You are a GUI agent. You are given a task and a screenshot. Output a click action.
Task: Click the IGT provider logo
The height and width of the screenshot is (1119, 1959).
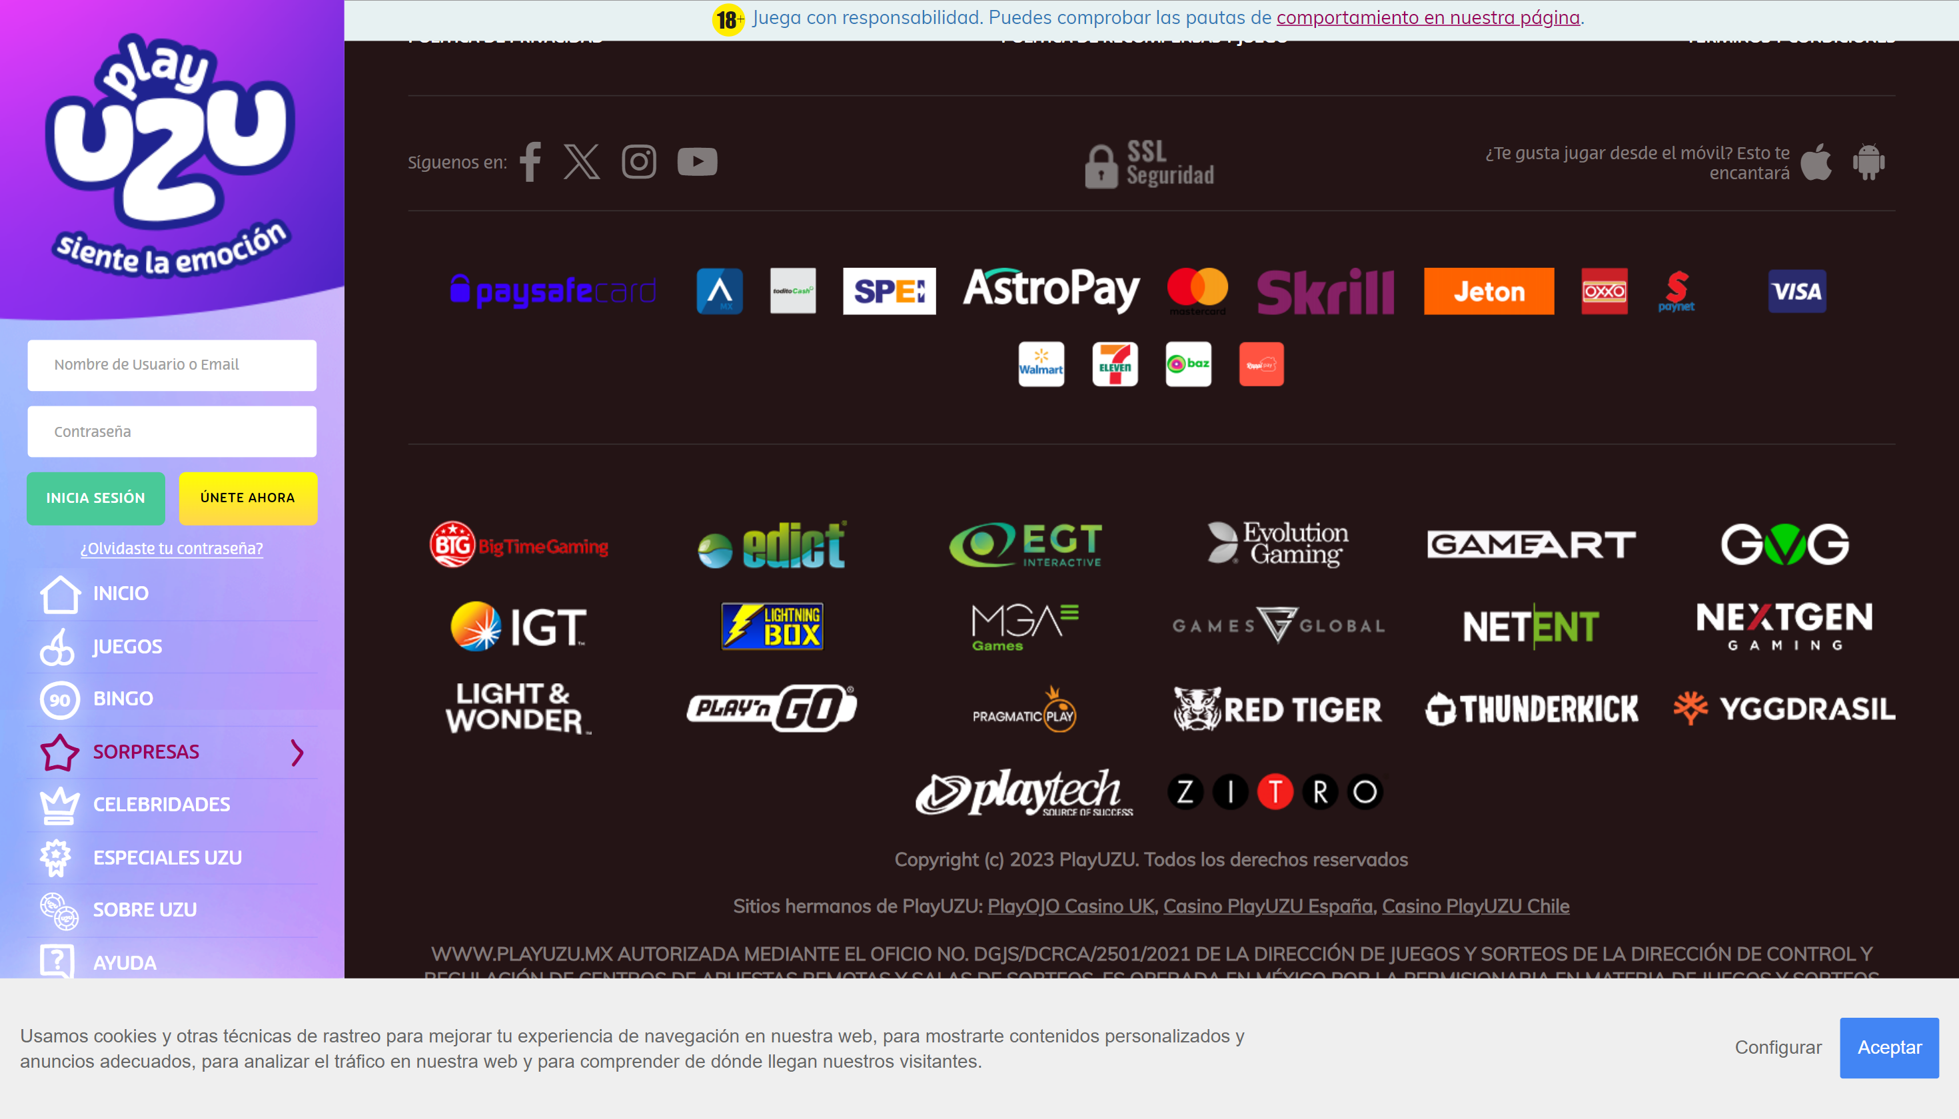519,626
